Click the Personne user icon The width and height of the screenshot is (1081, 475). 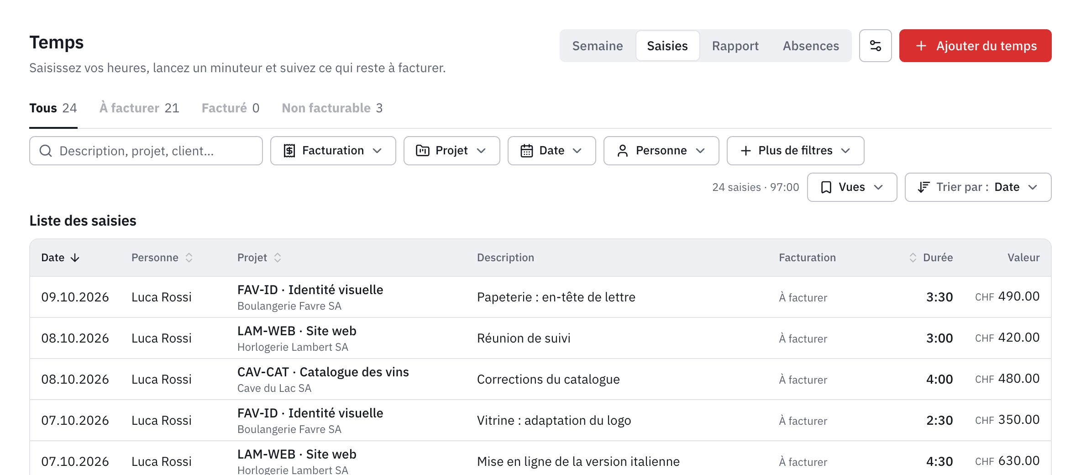tap(623, 151)
